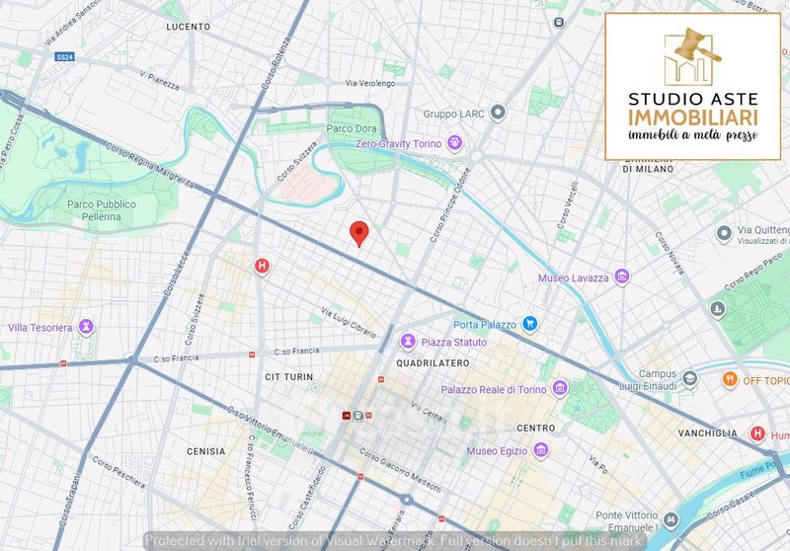Click the CIT TURIN neighborhood label
The image size is (790, 551).
click(x=288, y=377)
